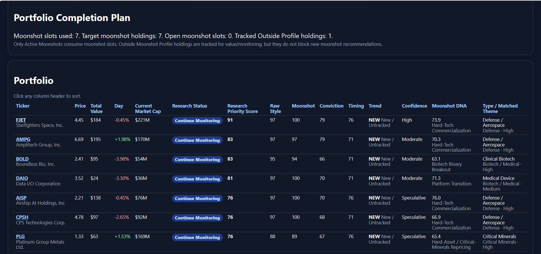Select company name Boundless Bio, Inc.
The height and width of the screenshot is (254, 541).
[x=35, y=164]
